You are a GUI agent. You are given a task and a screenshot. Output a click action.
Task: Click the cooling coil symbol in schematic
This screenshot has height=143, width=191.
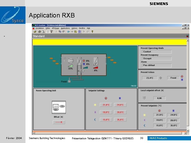coord(79,61)
